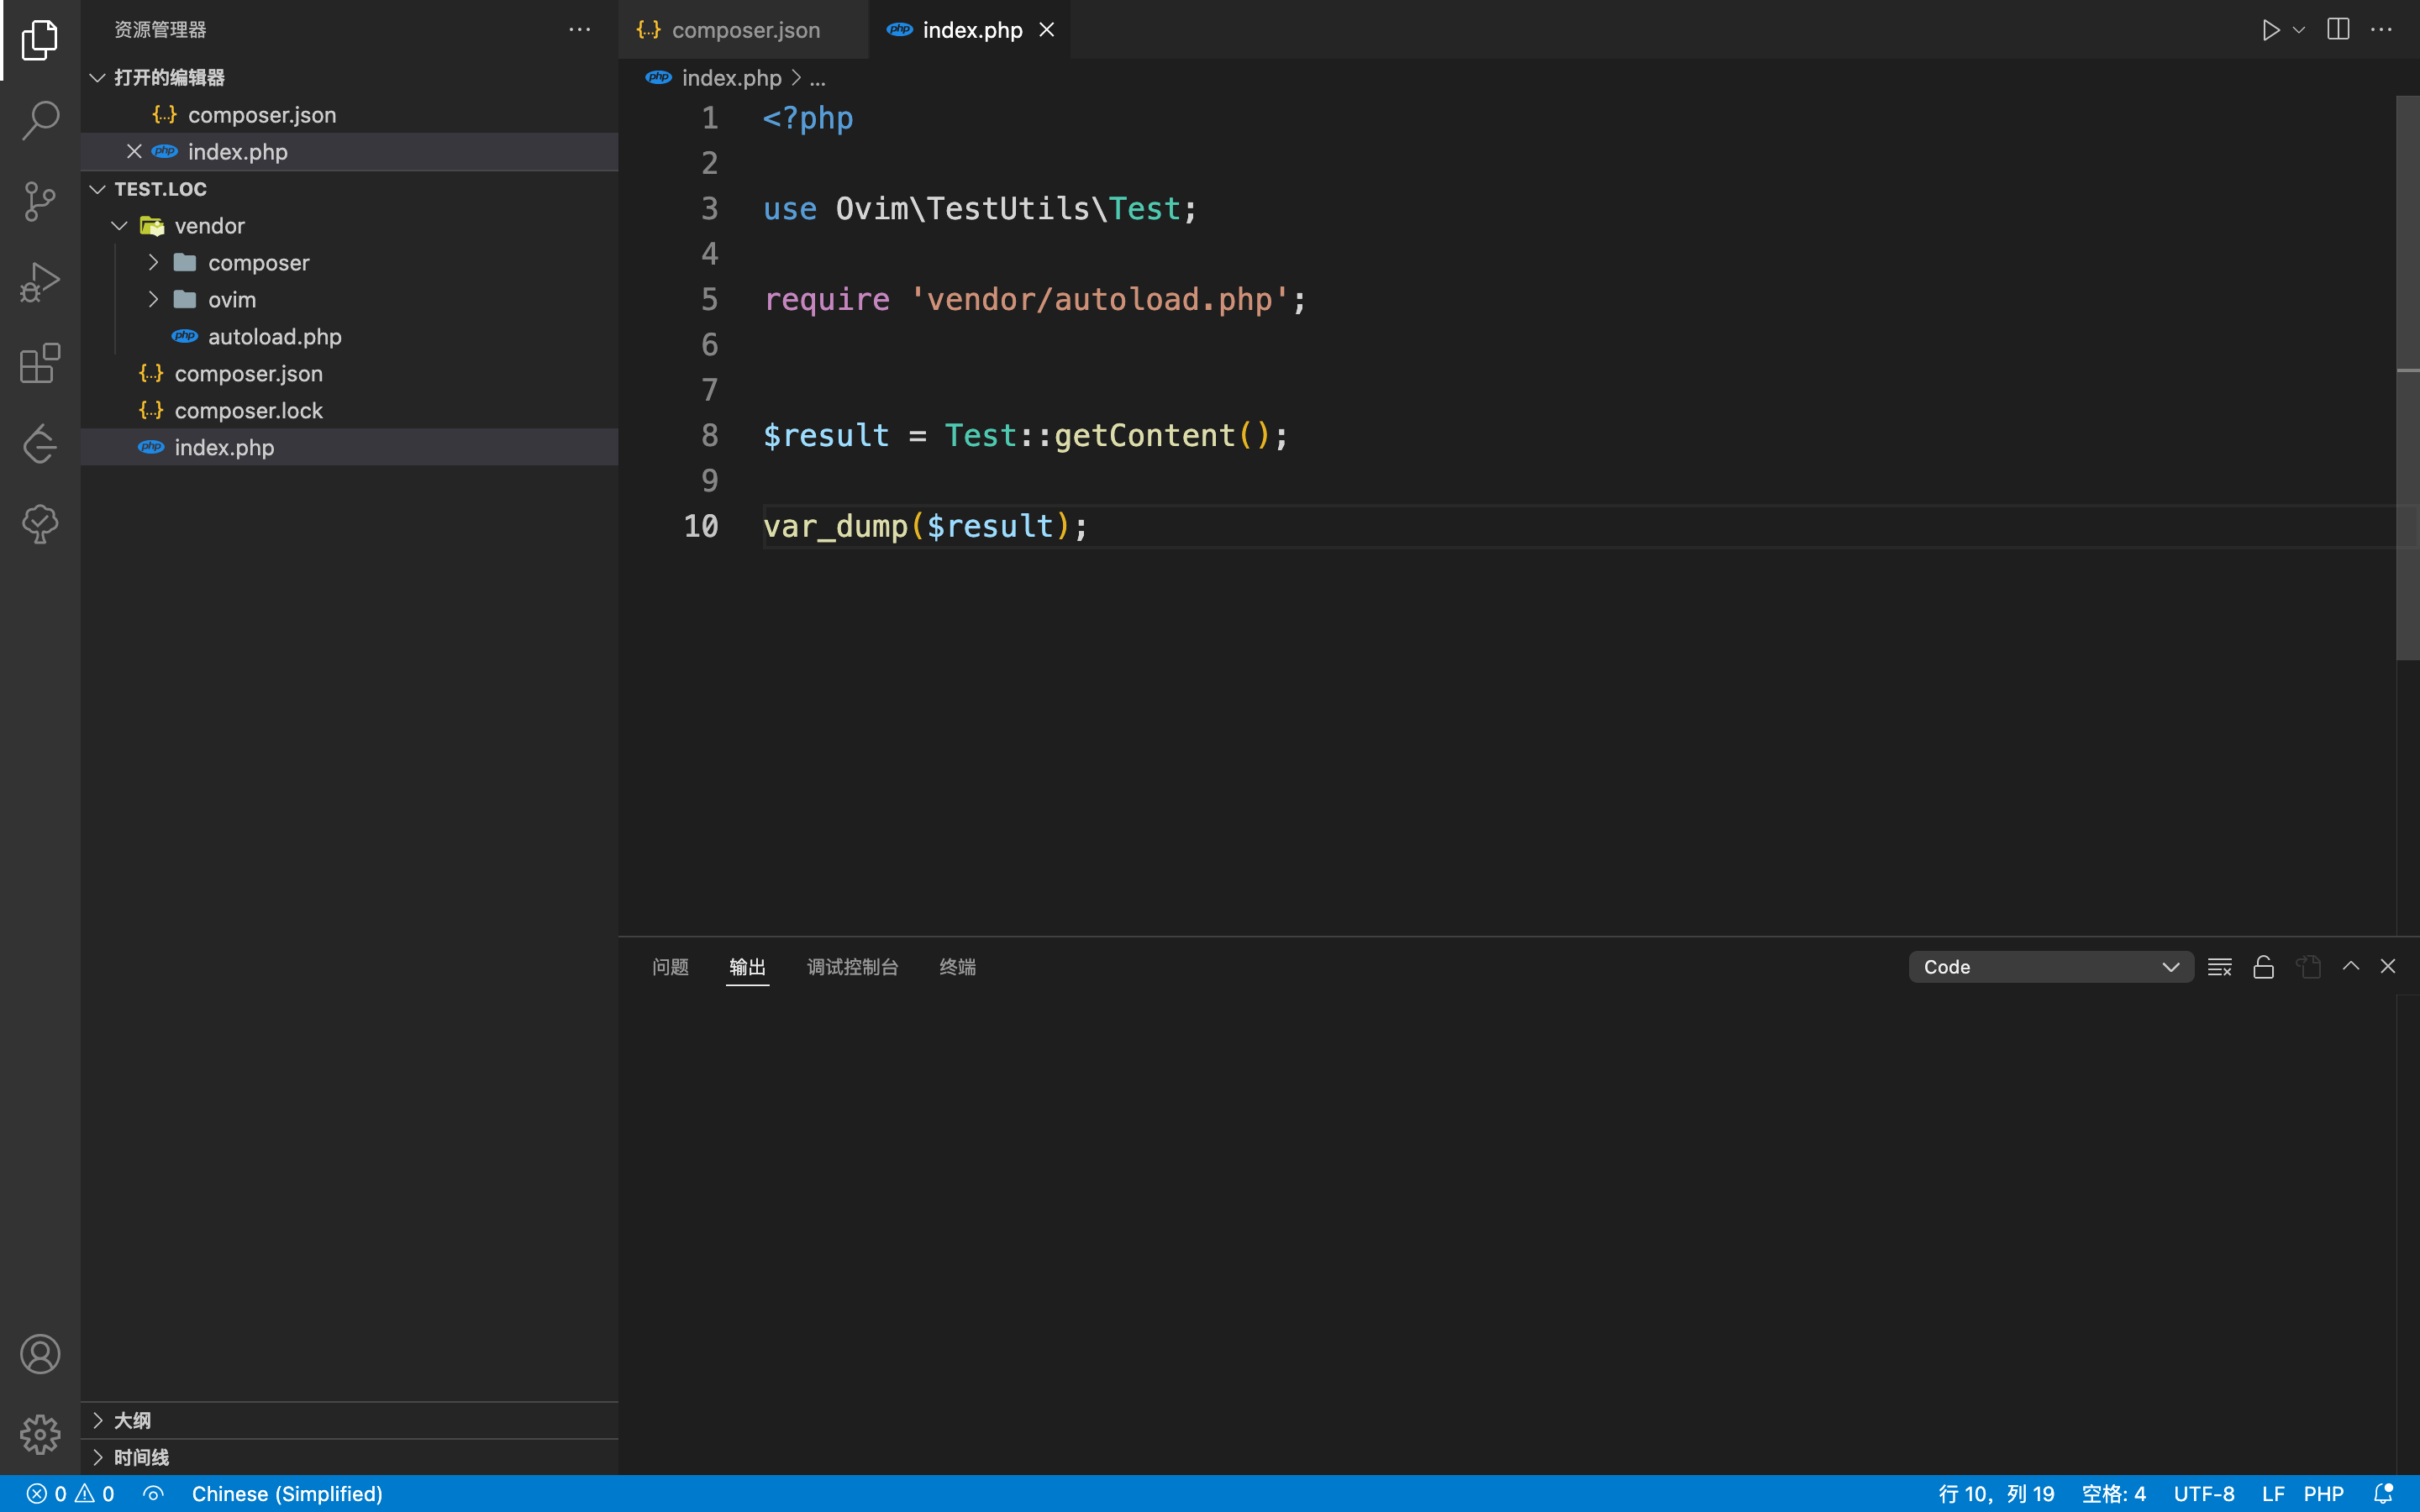This screenshot has width=2420, height=1512.
Task: Switch to the 终端 panel tab
Action: pyautogui.click(x=957, y=967)
